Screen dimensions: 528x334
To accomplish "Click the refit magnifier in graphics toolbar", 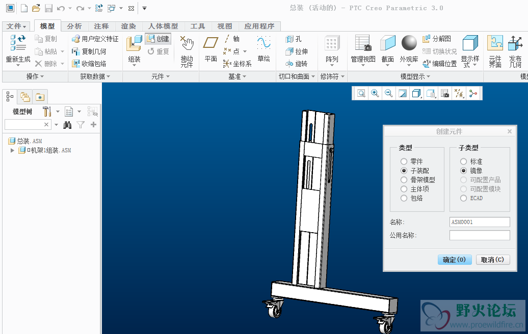I will point(361,94).
